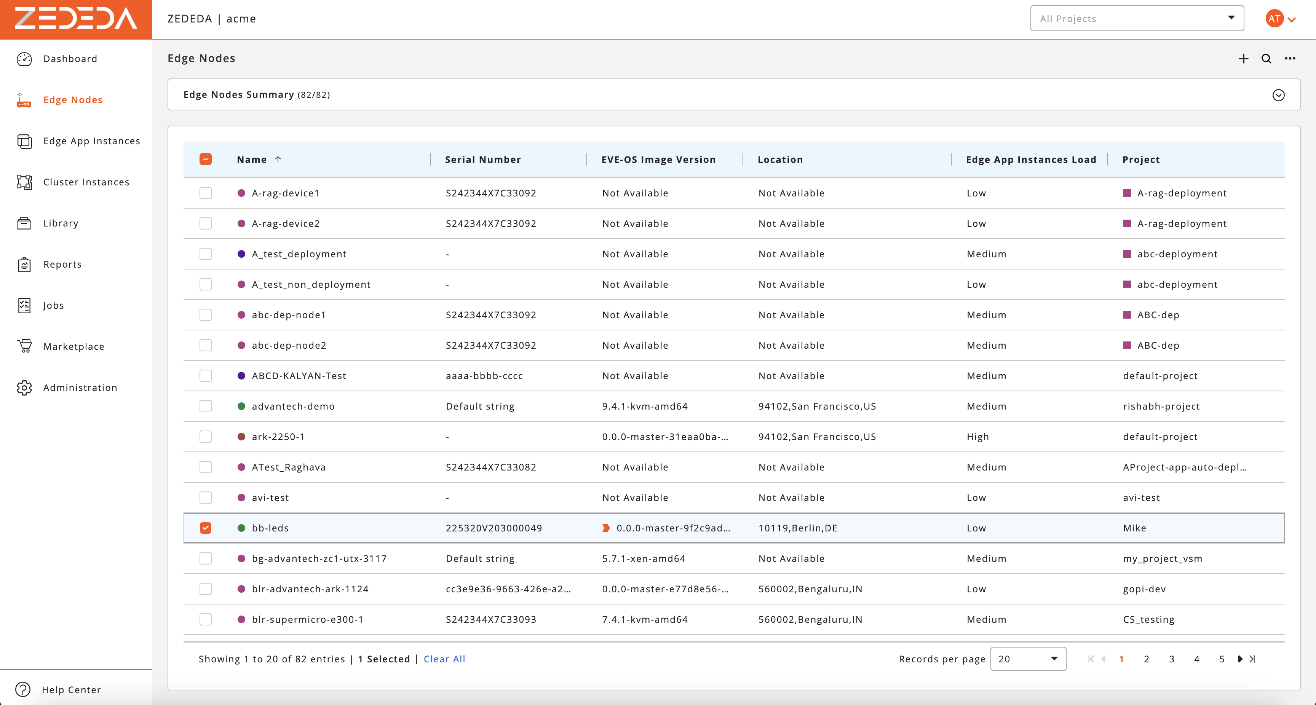The height and width of the screenshot is (705, 1316).
Task: Add a new edge node
Action: point(1243,59)
